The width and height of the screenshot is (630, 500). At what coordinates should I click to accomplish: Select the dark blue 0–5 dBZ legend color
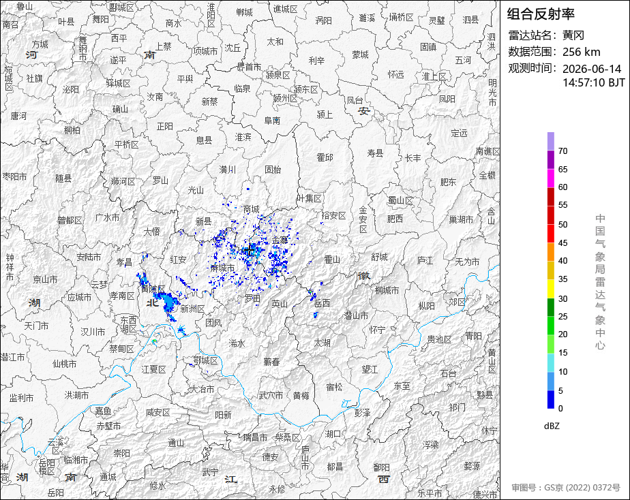click(x=551, y=400)
